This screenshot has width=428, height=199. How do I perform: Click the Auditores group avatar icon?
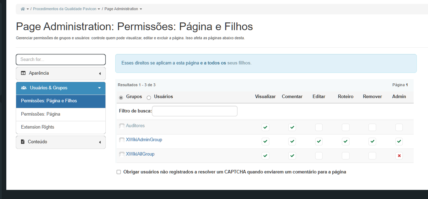[x=122, y=126]
